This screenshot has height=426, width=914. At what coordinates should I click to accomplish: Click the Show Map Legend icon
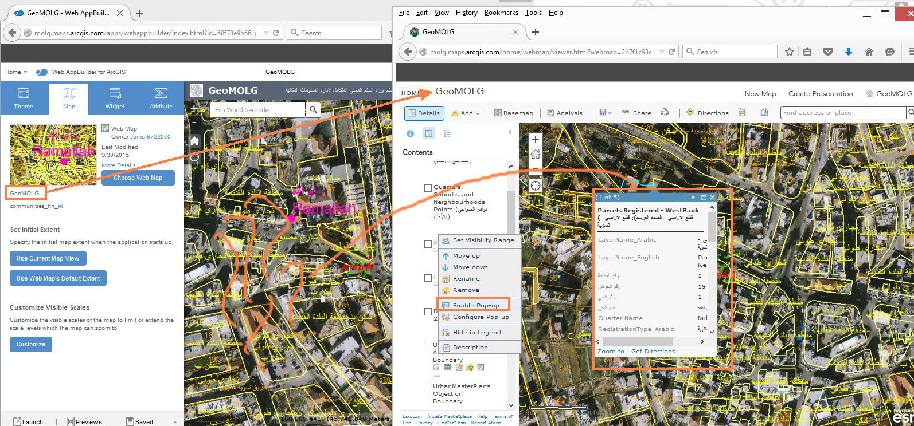[x=447, y=133]
